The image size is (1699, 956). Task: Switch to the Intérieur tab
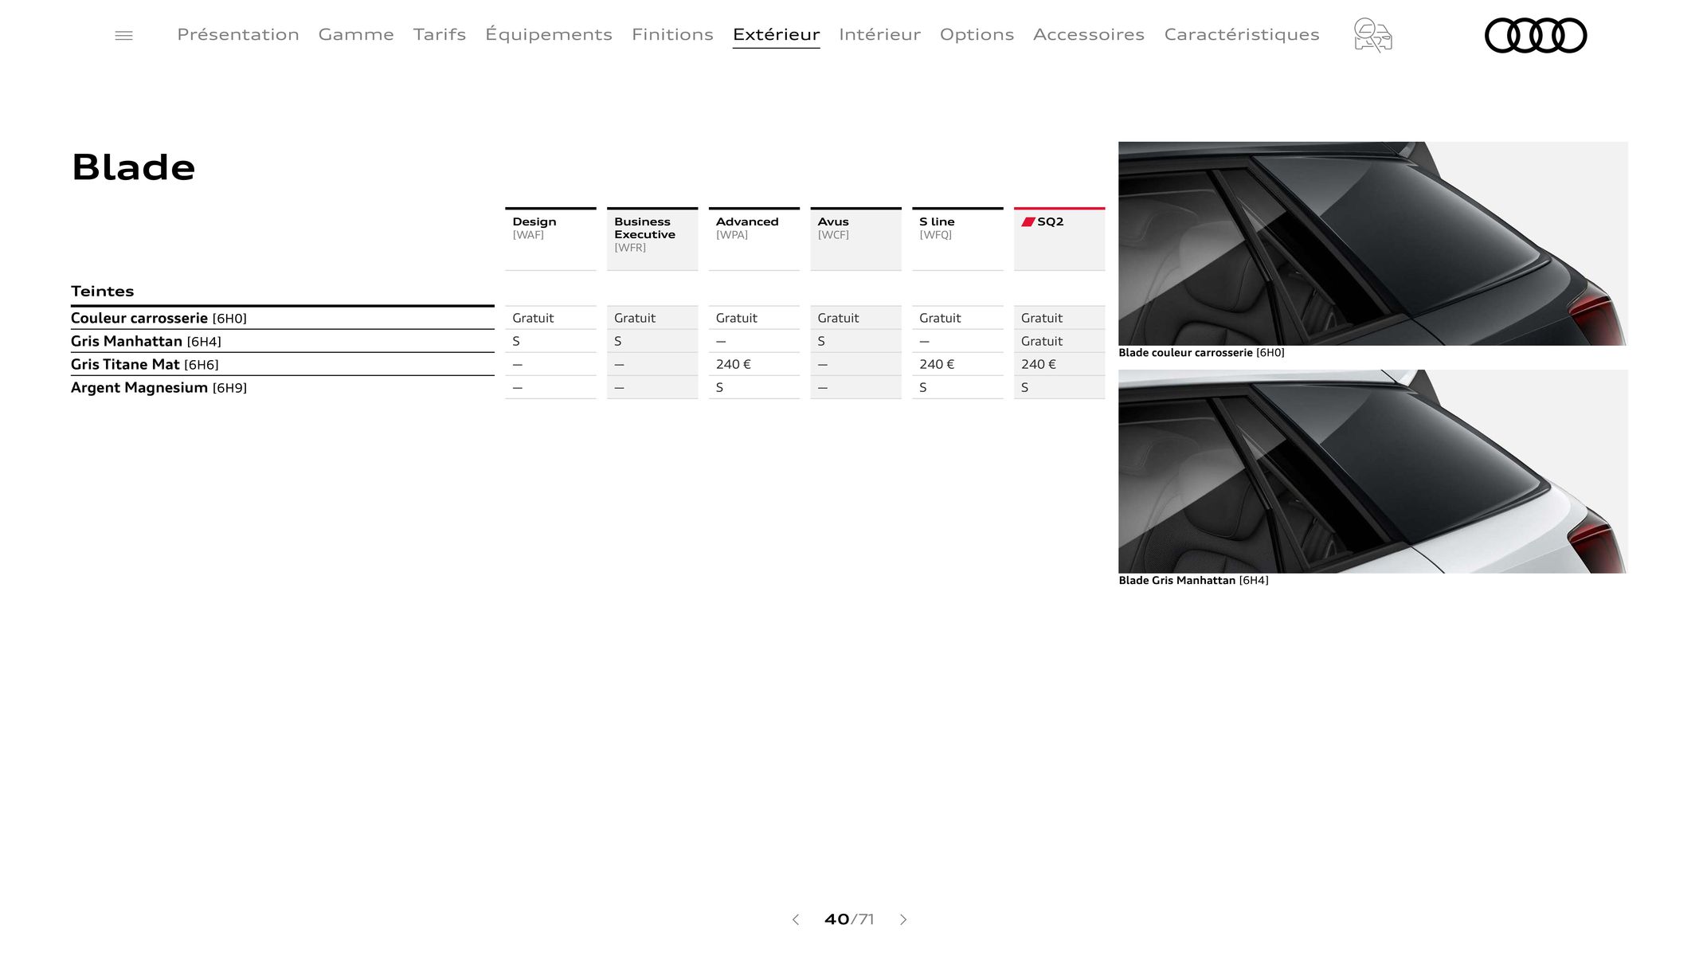tap(879, 34)
